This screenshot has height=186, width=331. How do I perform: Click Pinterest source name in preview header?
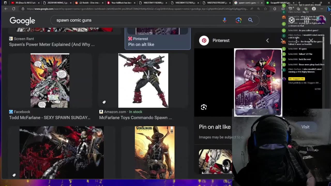221,41
